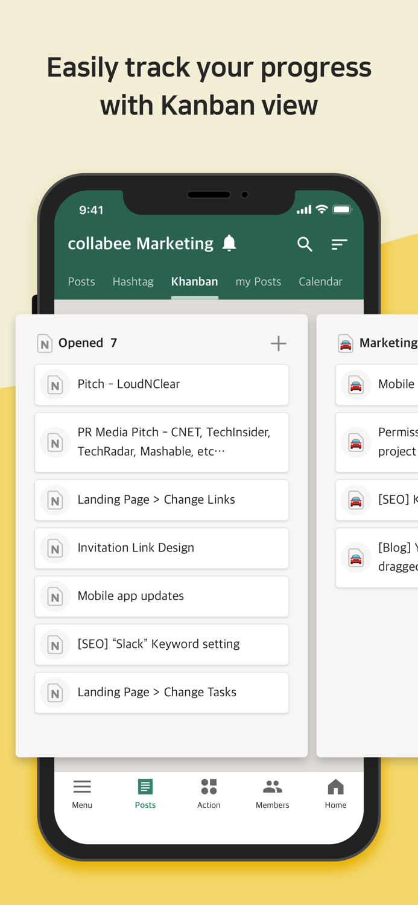Open the Mobile app updates card
The height and width of the screenshot is (905, 418).
click(161, 596)
